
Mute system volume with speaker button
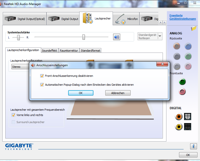pos(117,37)
